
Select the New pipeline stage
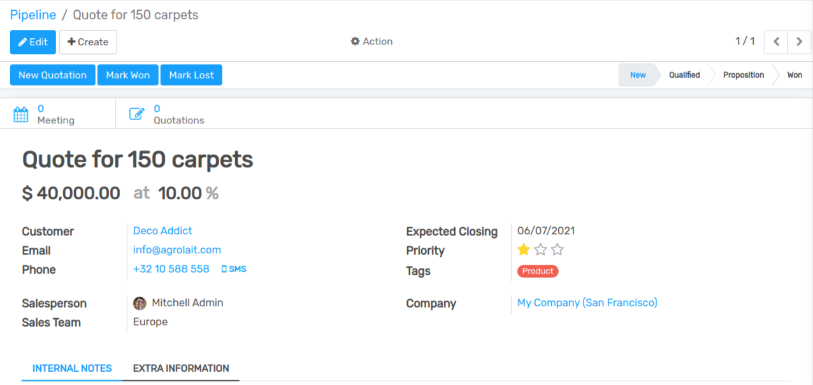638,75
